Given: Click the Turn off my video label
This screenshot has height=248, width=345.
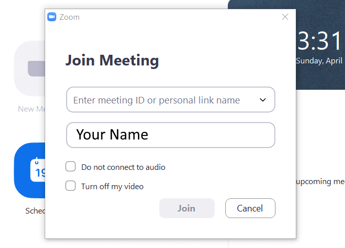Looking at the screenshot, I should (x=112, y=186).
